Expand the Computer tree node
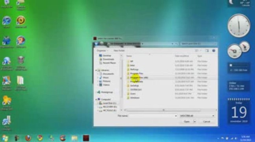The image size is (255, 142). pos(96,99)
